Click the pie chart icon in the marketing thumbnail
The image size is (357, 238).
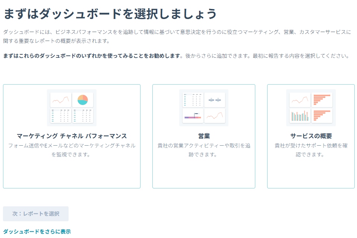click(x=83, y=99)
